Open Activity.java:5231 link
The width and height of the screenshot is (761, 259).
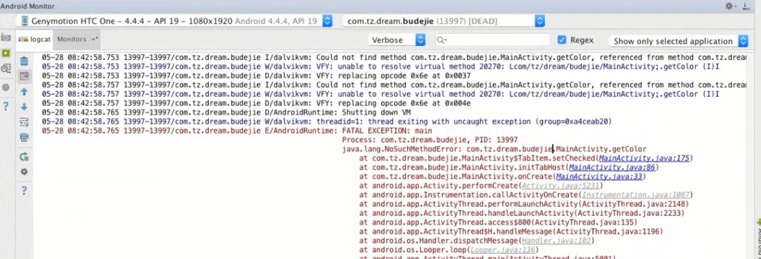click(560, 186)
